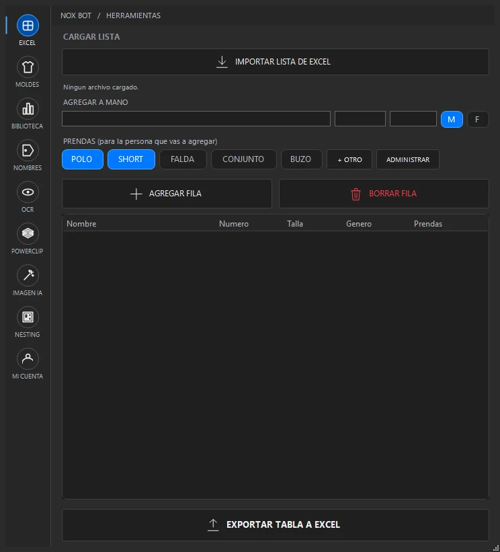Click the window resize grip in corner
500x552 pixels.
(x=496, y=548)
